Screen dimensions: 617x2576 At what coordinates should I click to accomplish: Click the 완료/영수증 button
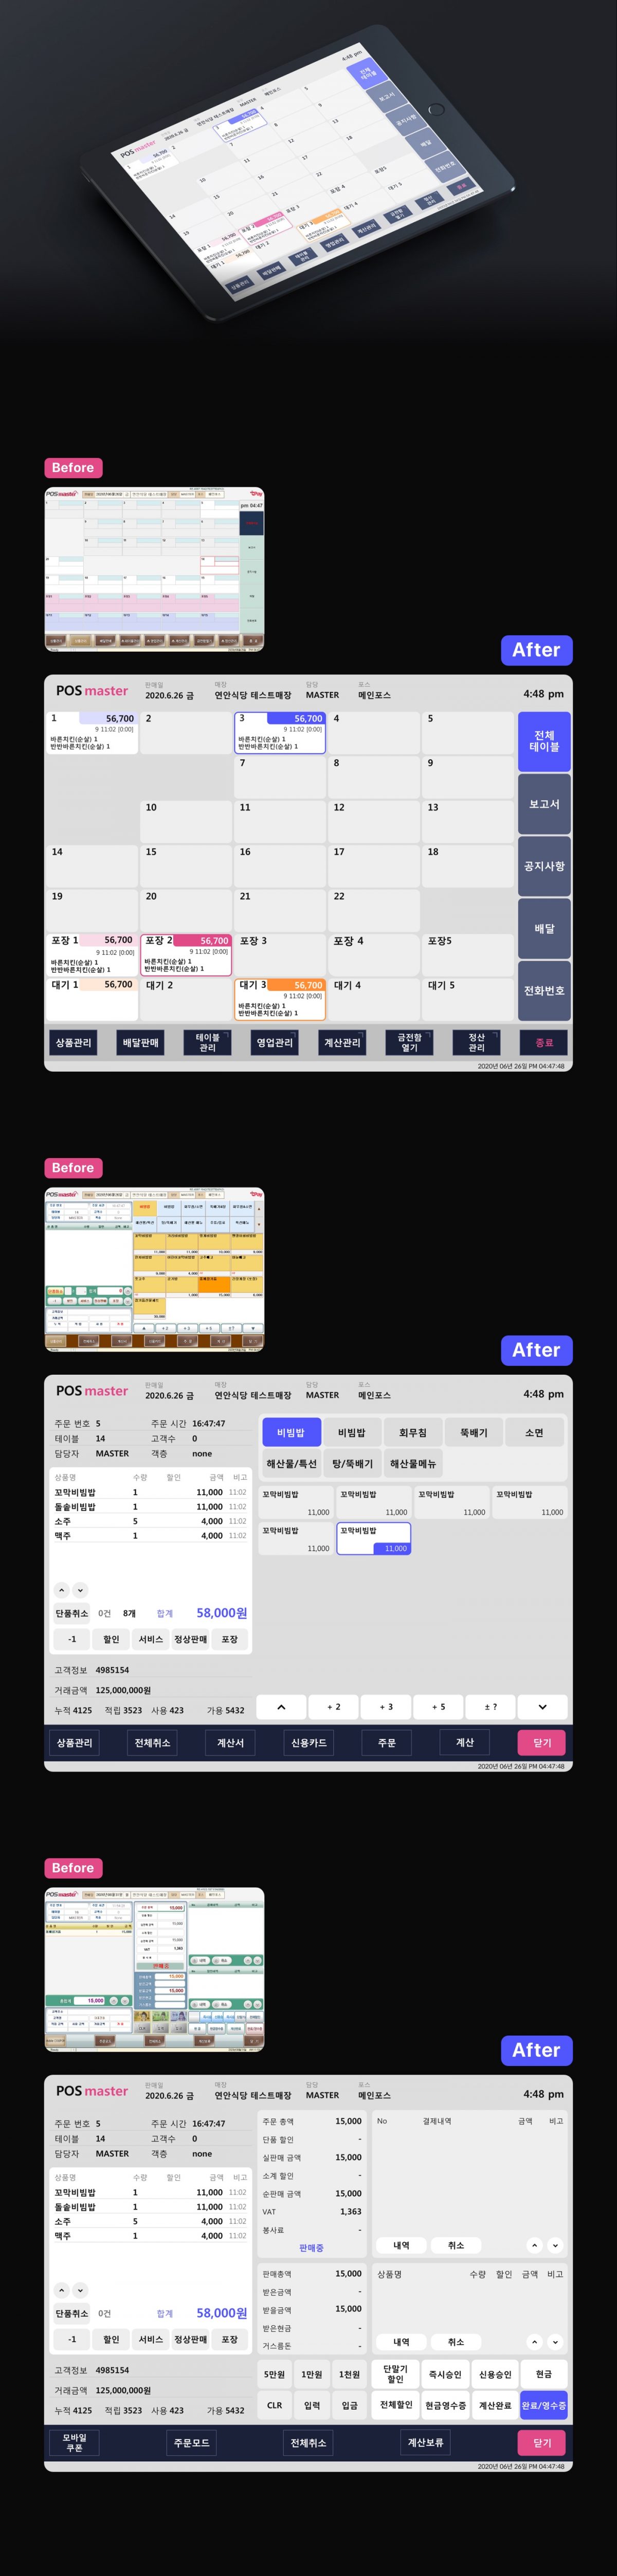tap(543, 2406)
